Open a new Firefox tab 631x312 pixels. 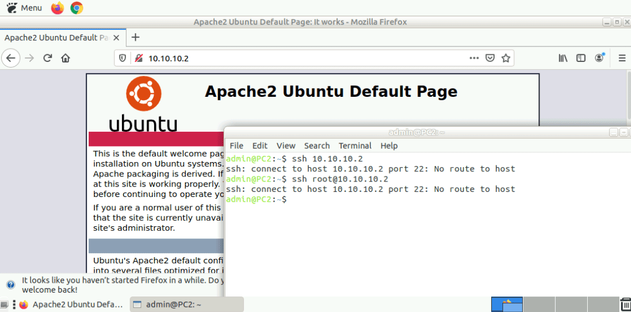pyautogui.click(x=136, y=38)
